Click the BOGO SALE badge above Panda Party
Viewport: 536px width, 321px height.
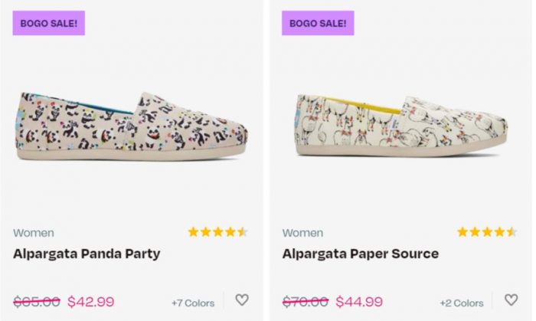49,23
